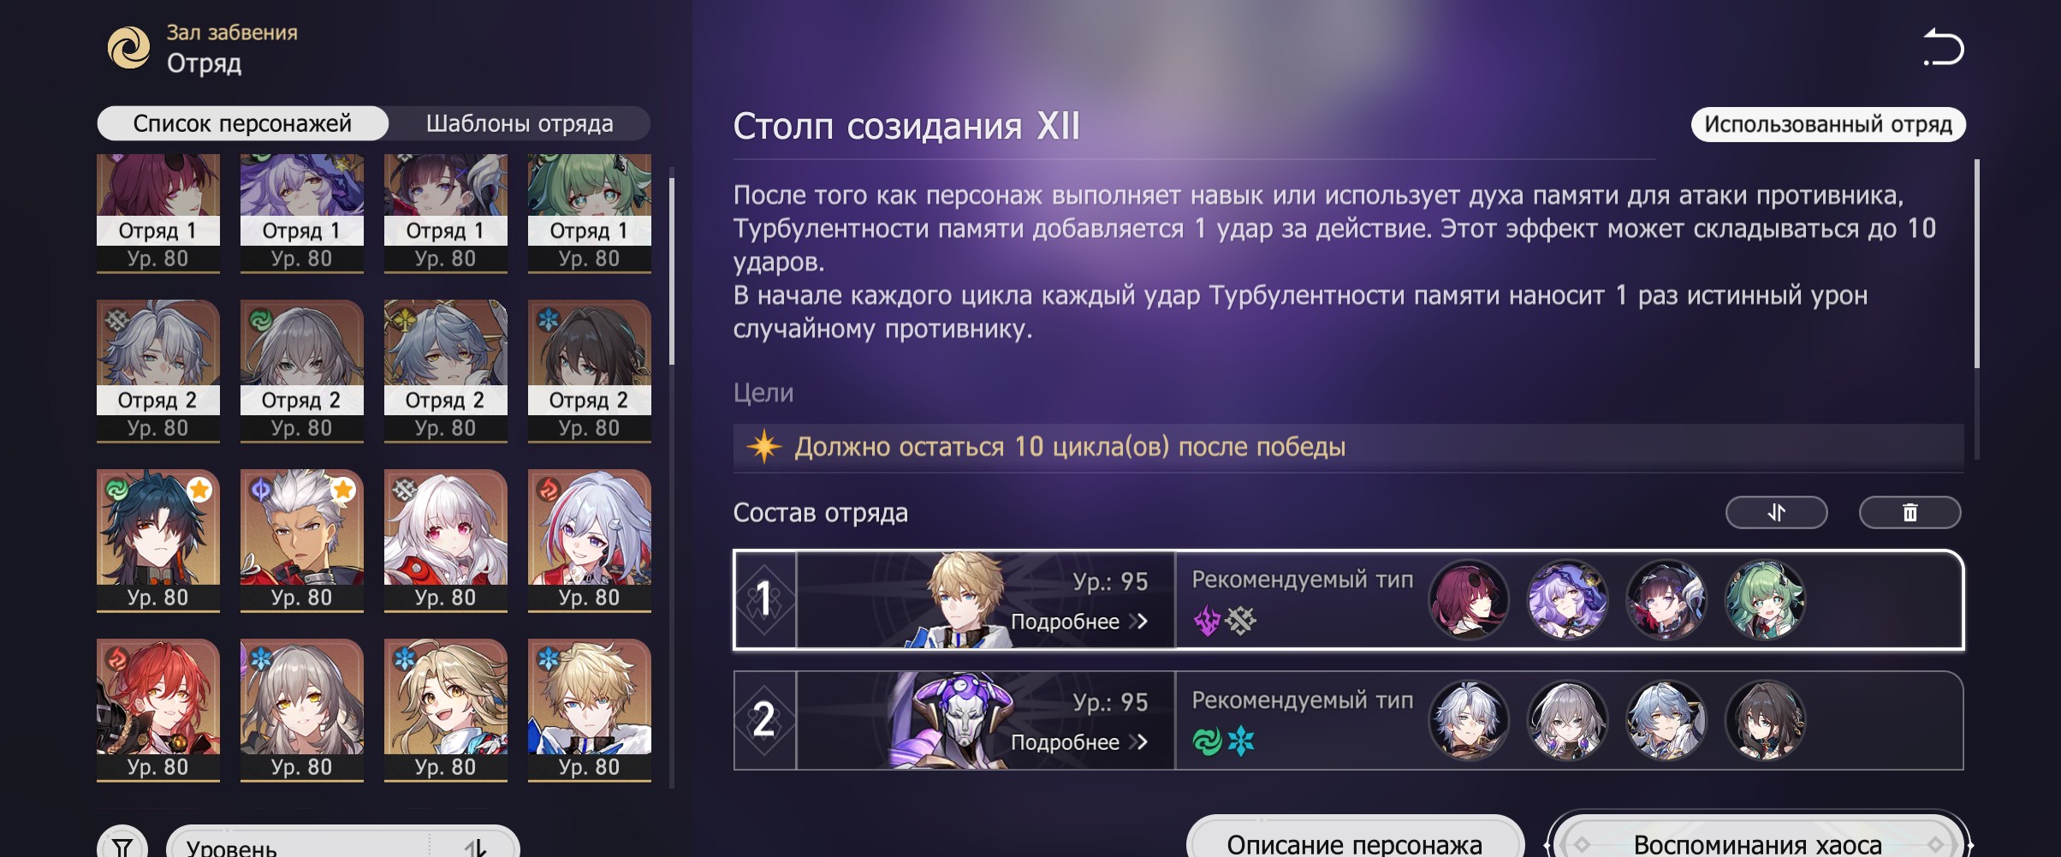The height and width of the screenshot is (857, 2061).
Task: Select team slot number 2 row
Action: (x=1348, y=720)
